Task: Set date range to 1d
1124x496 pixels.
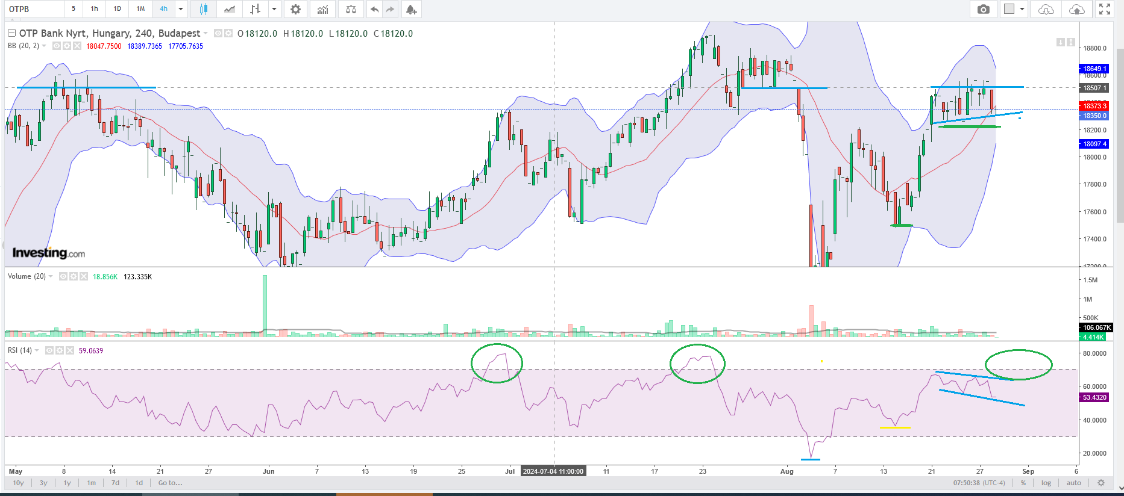Action: pos(139,483)
